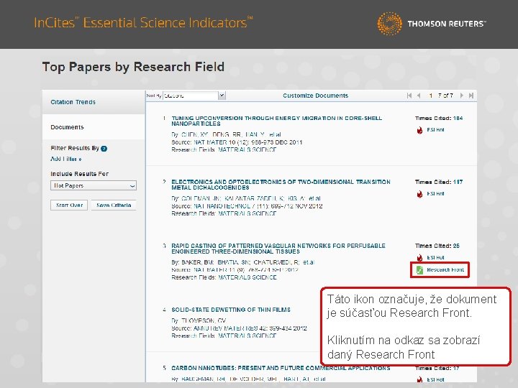Click authors line BAKER, BM; BHATIA, SN

click(x=243, y=262)
